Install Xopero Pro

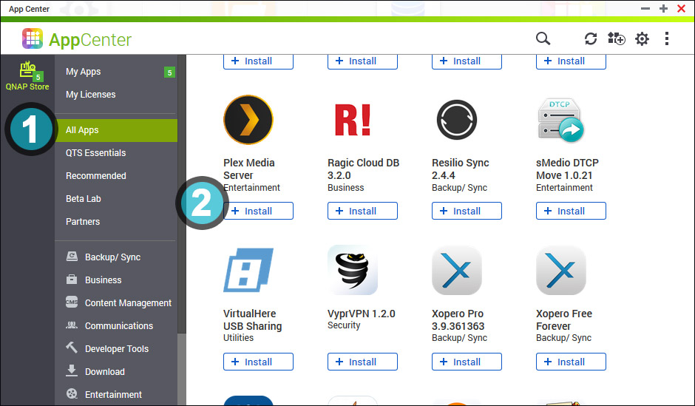click(x=467, y=362)
